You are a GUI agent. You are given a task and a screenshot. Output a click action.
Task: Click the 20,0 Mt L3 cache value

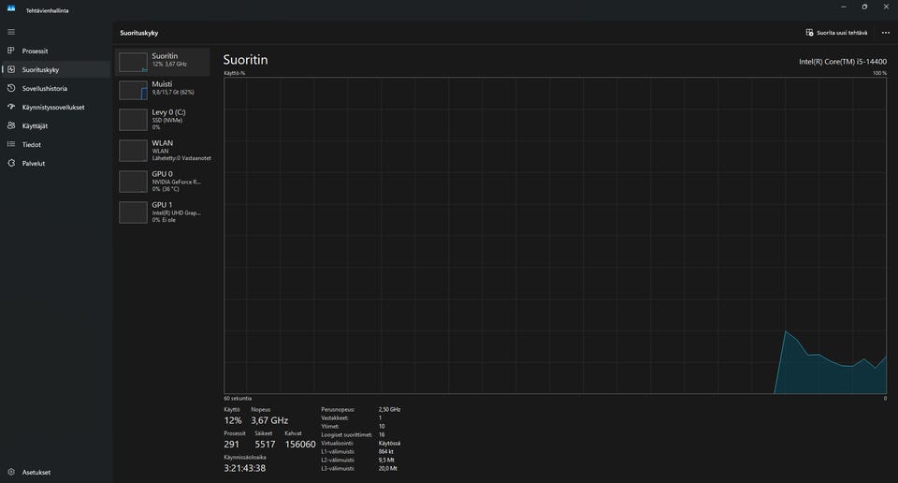pos(387,469)
